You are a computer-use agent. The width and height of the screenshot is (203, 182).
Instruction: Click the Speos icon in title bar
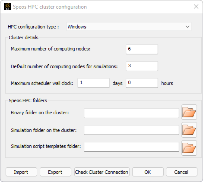click(x=7, y=6)
